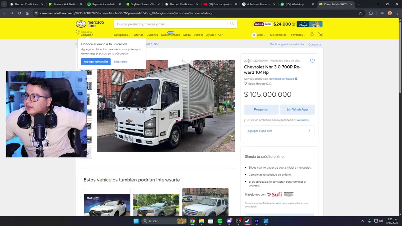Screen dimensions: 402x226
Task: Open Spotify from the taskbar
Action: pyautogui.click(x=220, y=221)
